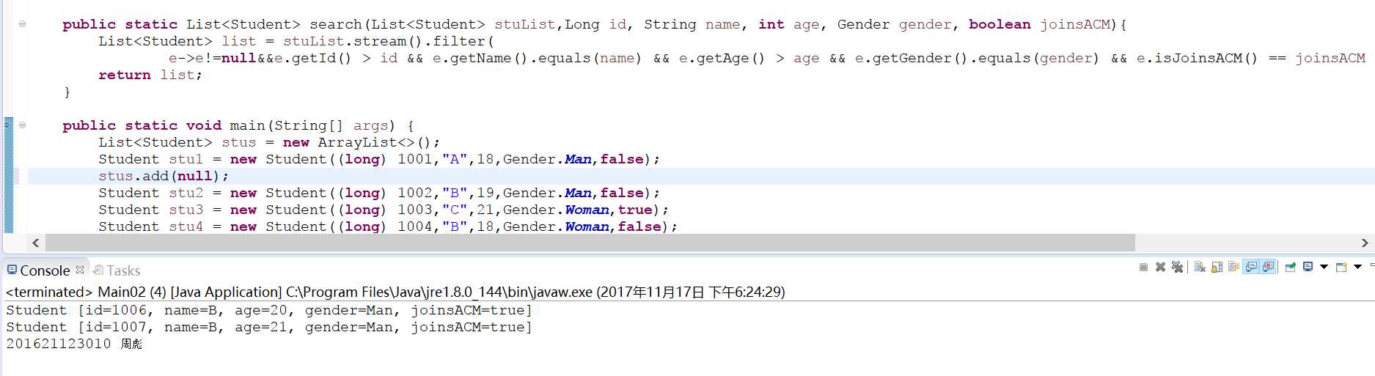Click the 'stu3' variable declaration
The width and height of the screenshot is (1375, 376).
pos(186,210)
